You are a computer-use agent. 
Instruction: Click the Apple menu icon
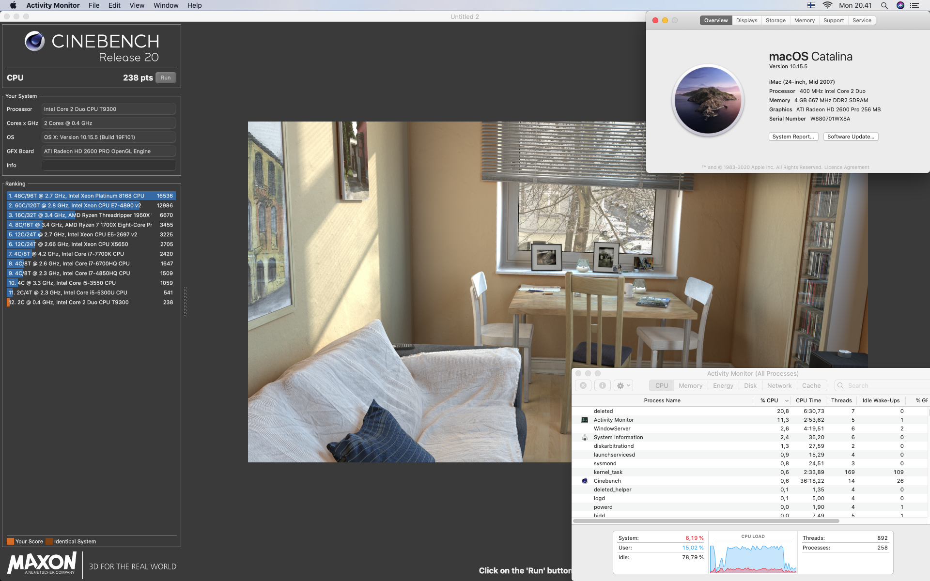point(13,5)
